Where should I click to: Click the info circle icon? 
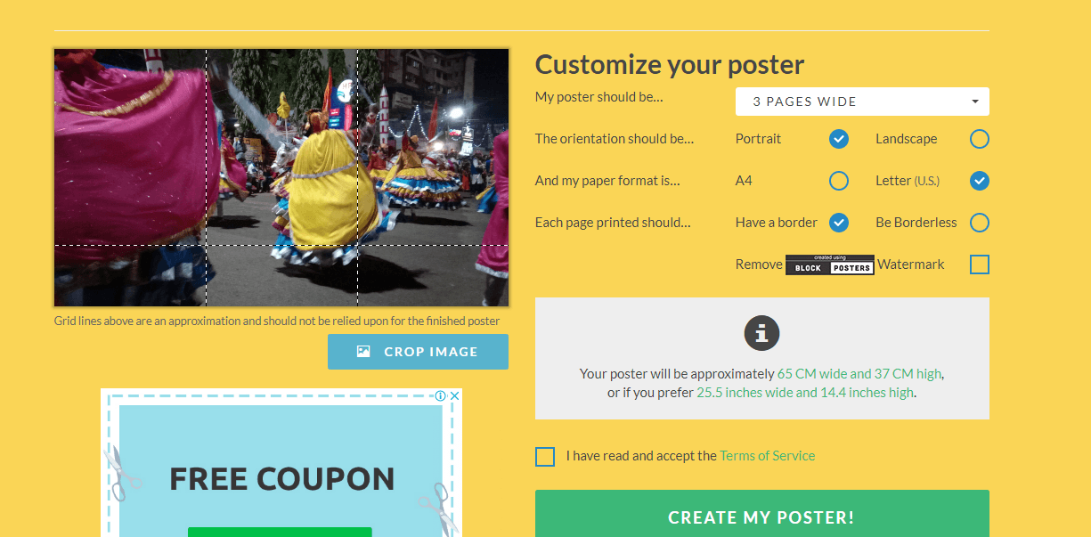(x=761, y=333)
